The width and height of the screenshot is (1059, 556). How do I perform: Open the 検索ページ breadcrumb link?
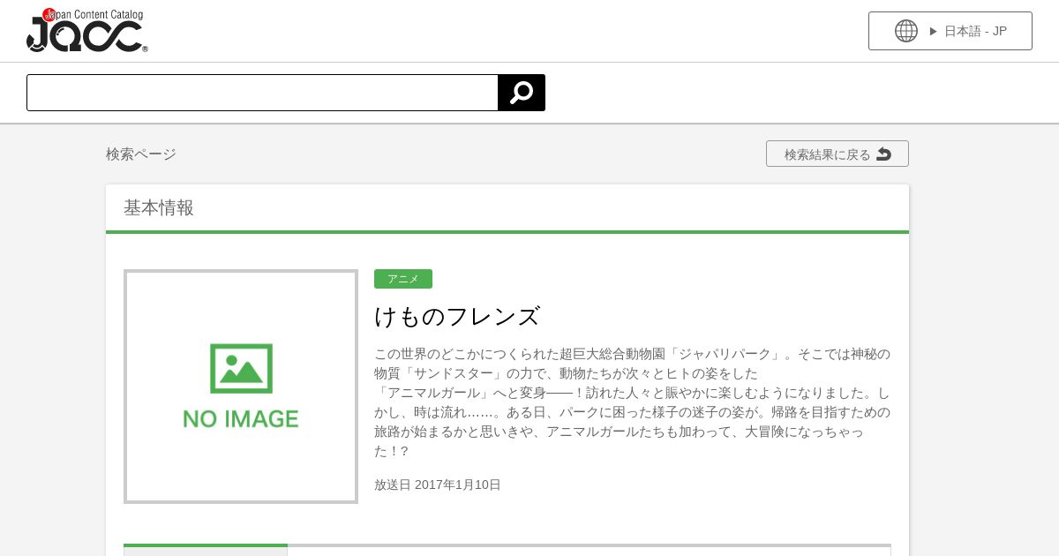(x=141, y=154)
